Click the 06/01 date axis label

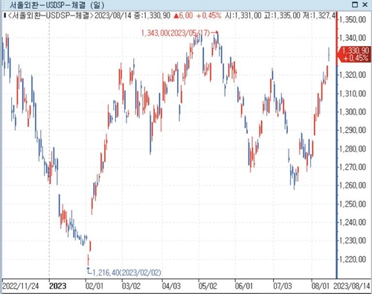[244, 286]
